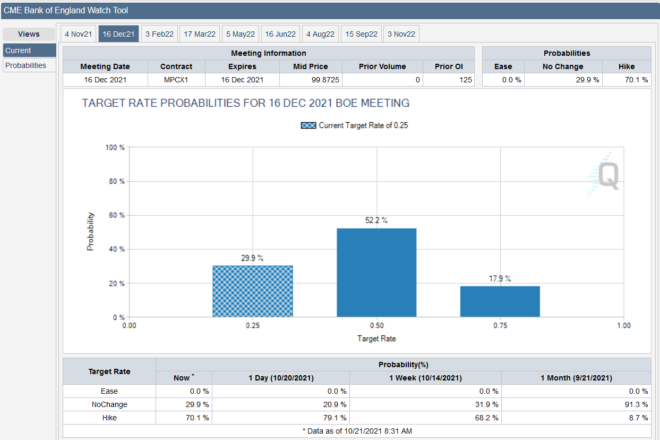The image size is (660, 440).
Task: Open the 3 Nov22 meeting tab
Action: point(401,34)
